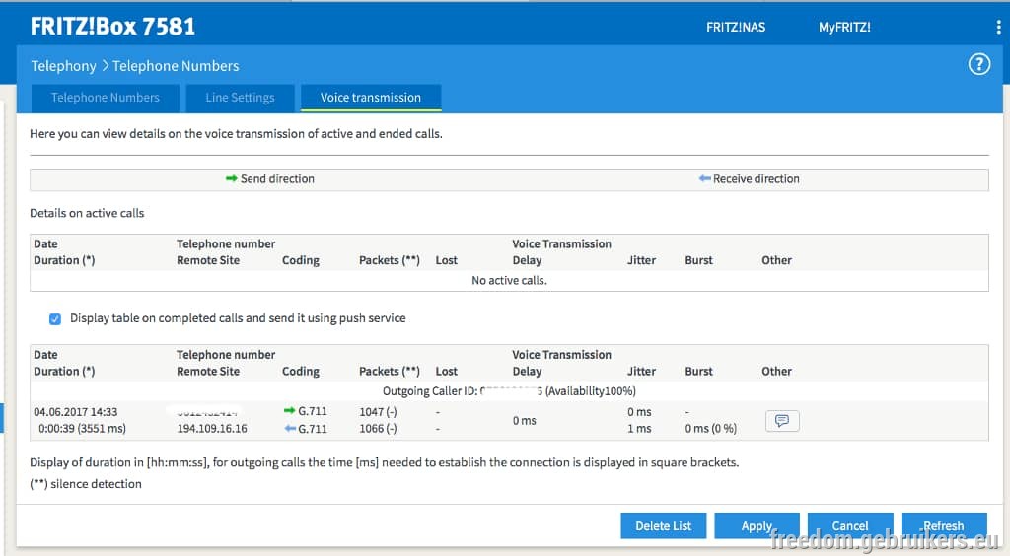Select burst value 0 ms (0 %)
Image resolution: width=1010 pixels, height=556 pixels.
tap(710, 429)
